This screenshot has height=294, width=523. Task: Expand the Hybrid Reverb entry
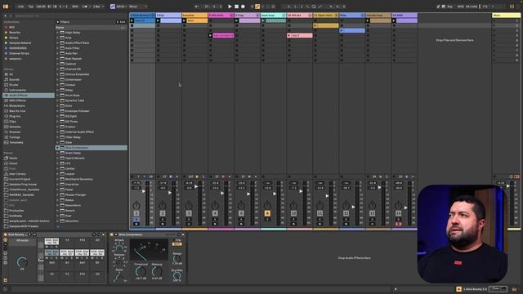[57, 158]
